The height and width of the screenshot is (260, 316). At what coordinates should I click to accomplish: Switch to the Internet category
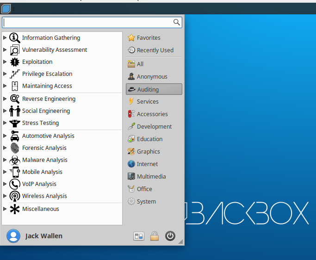147,164
